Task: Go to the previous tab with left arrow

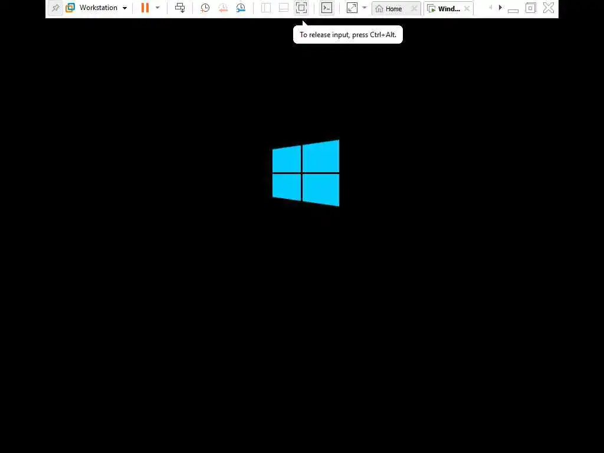Action: point(490,7)
